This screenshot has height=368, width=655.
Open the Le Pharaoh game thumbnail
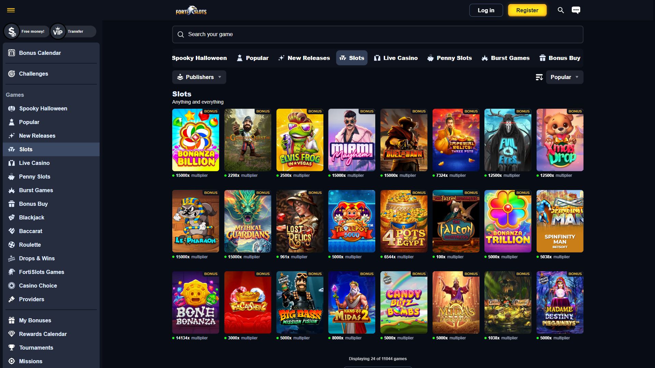tap(195, 221)
